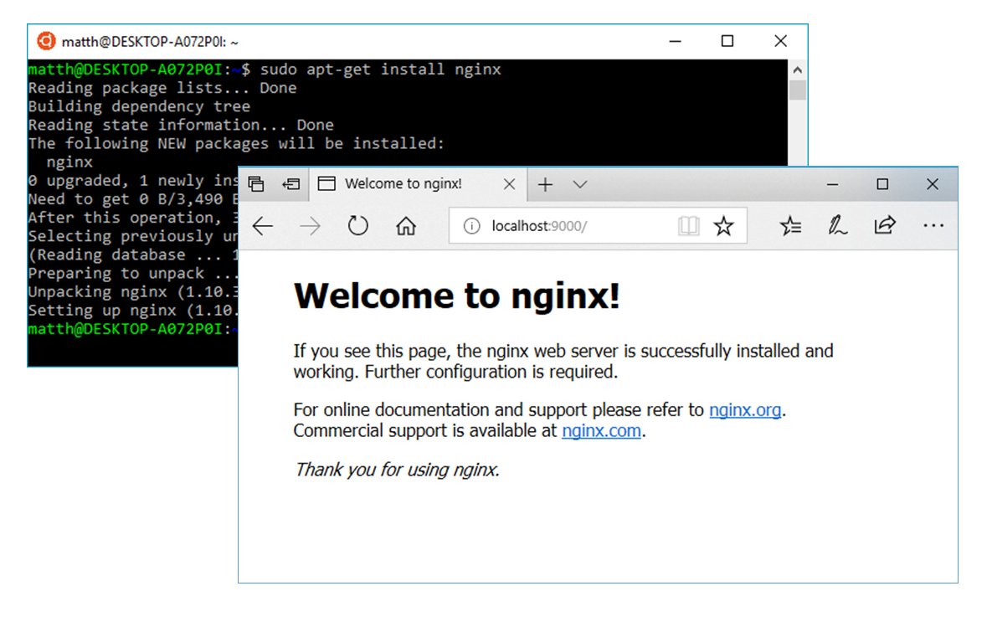The image size is (992, 622).
Task: Switch to reading view
Action: pos(689,226)
